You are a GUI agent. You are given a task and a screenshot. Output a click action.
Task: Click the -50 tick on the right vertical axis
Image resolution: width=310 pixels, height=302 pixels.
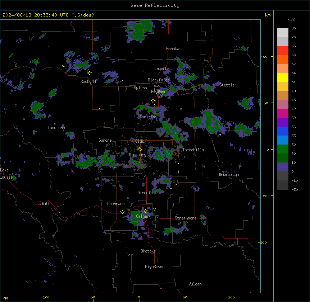(x=264, y=196)
